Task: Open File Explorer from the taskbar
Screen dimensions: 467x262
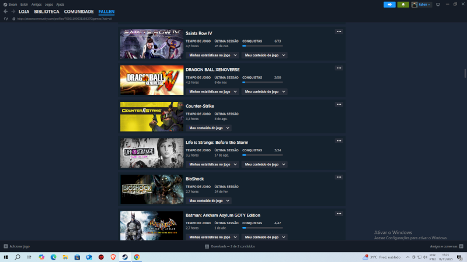Action: tap(65, 257)
